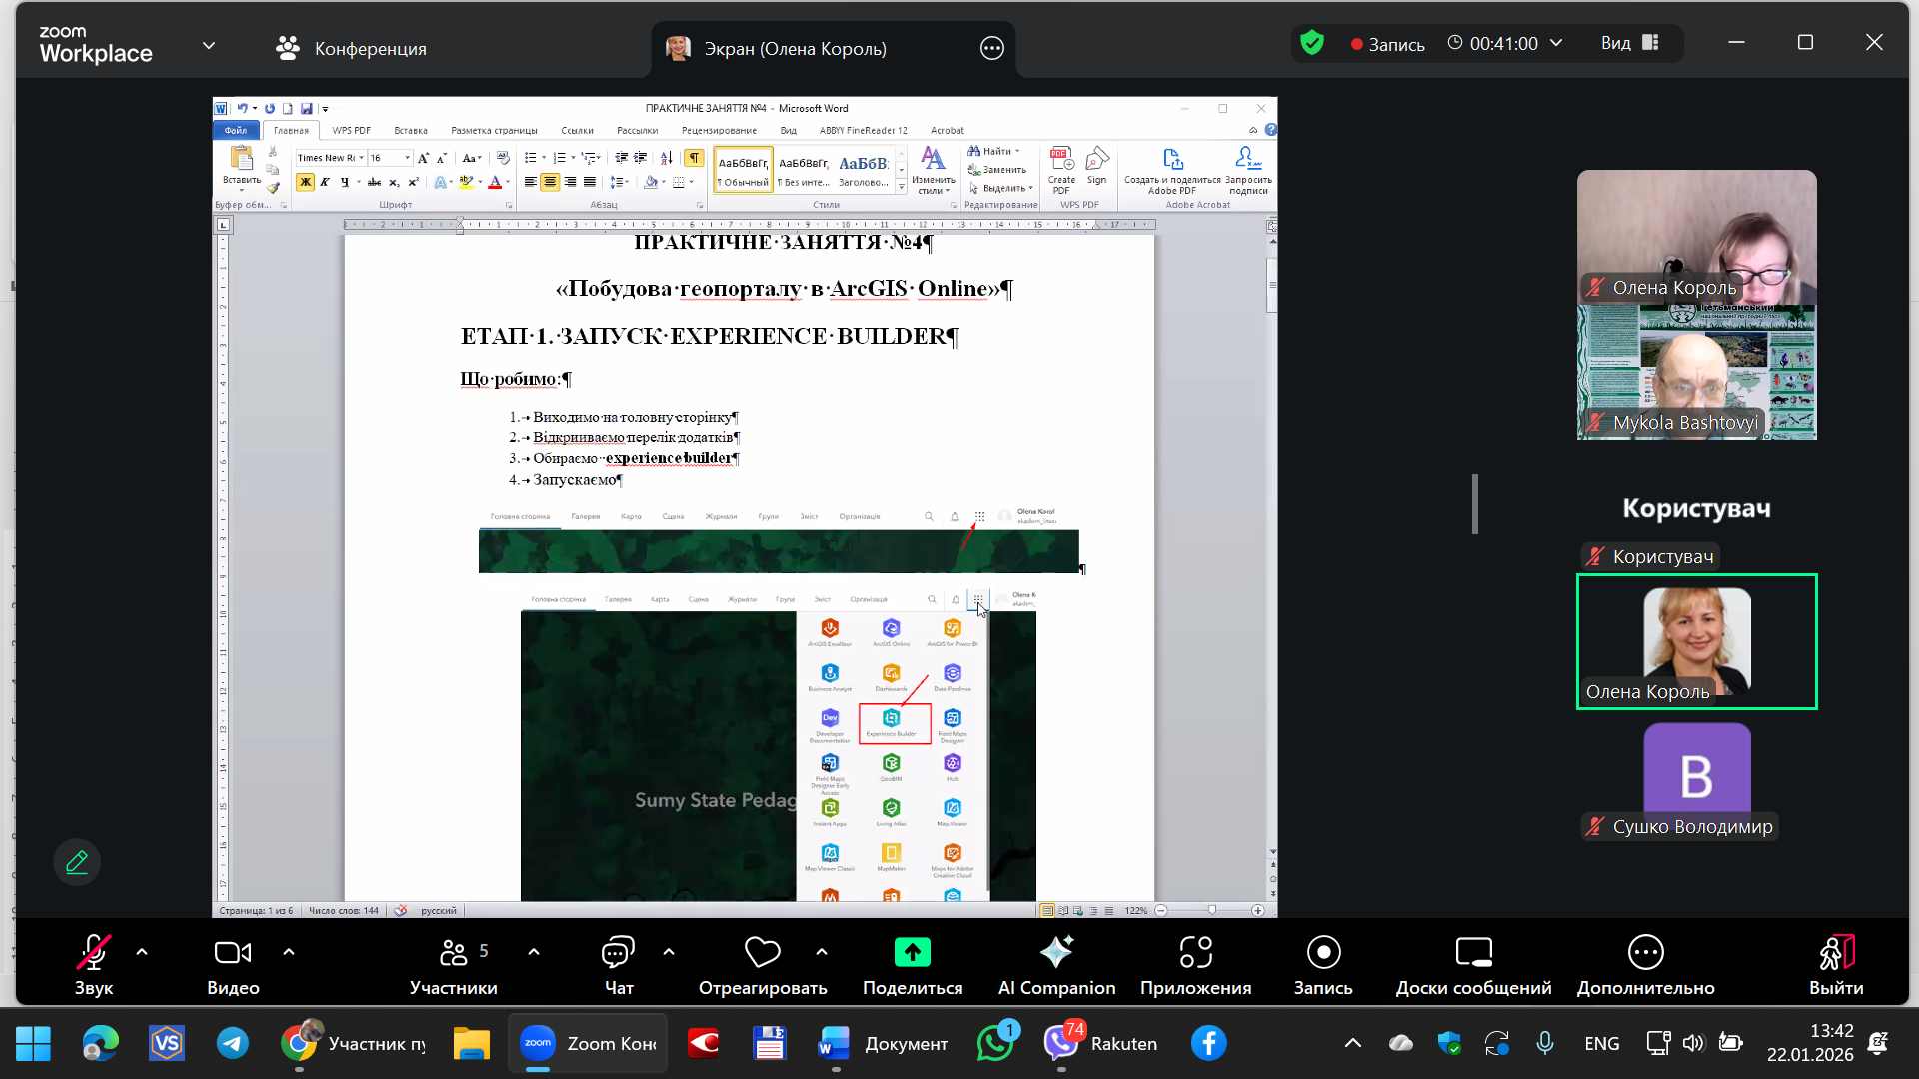Click the annotation pencil icon
Screen dimensions: 1919x1079
coord(77,862)
